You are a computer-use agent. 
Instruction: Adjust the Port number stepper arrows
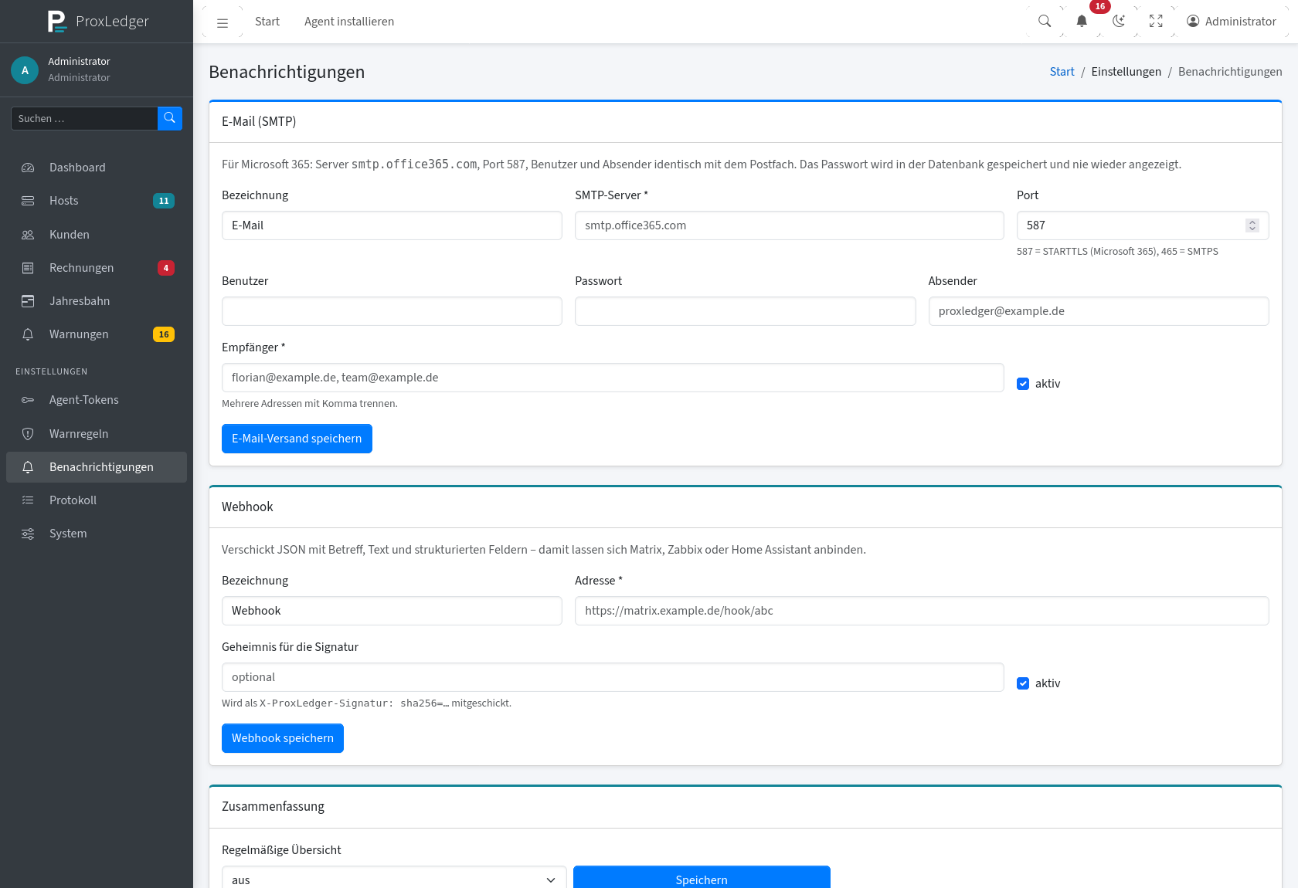click(1252, 225)
